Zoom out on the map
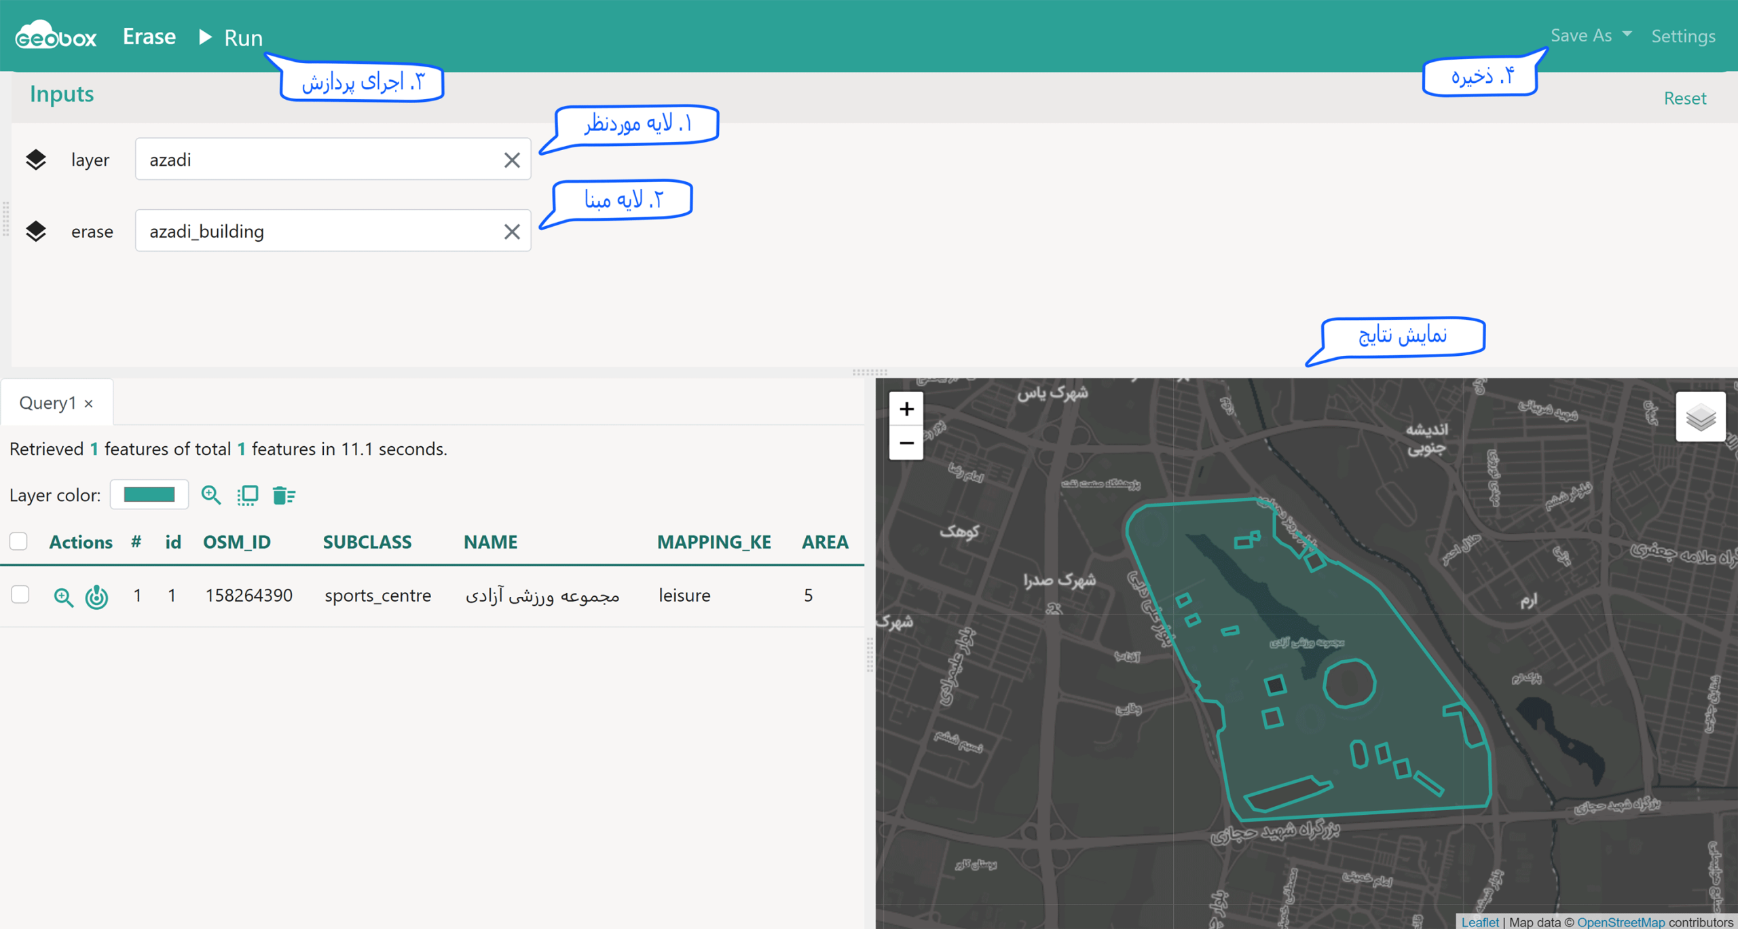This screenshot has width=1738, height=929. pyautogui.click(x=906, y=443)
